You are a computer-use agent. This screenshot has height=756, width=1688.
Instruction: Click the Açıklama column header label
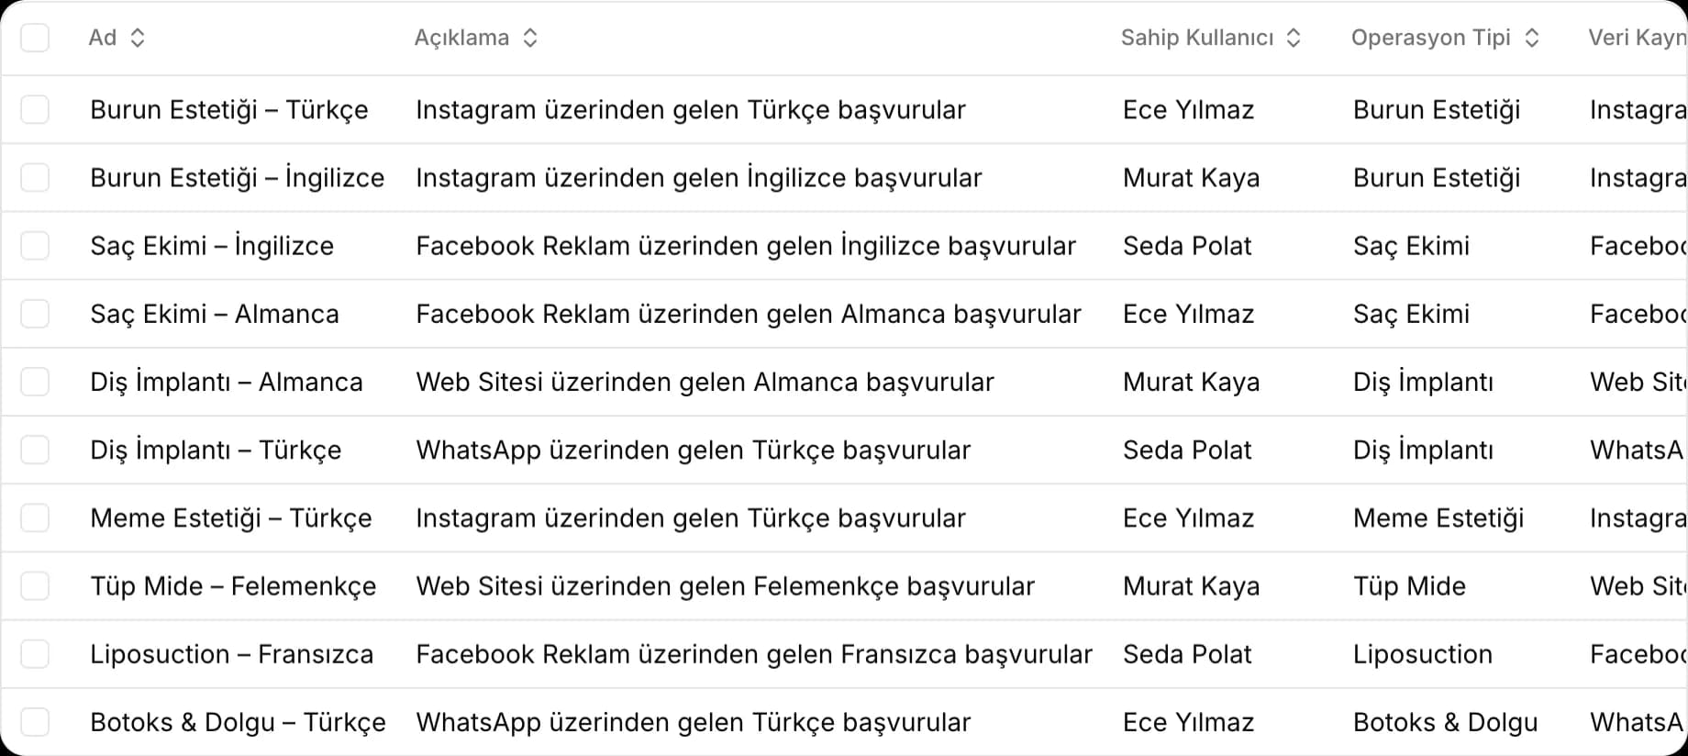pos(461,38)
